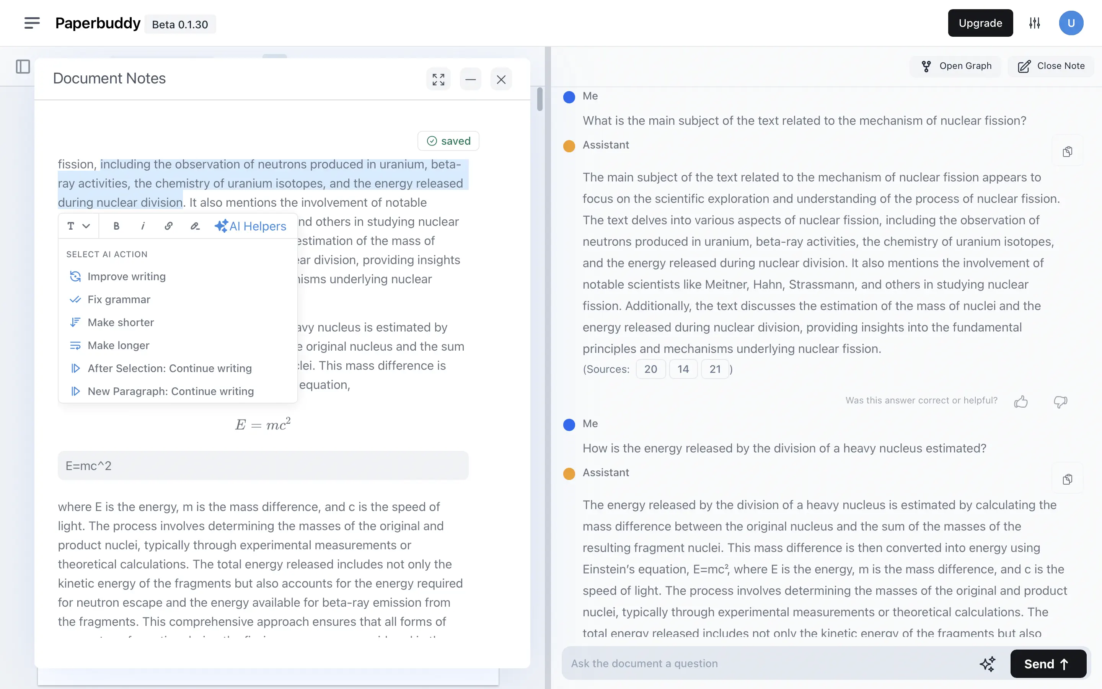Copy the first assistant answer
The image size is (1102, 689).
pyautogui.click(x=1067, y=151)
